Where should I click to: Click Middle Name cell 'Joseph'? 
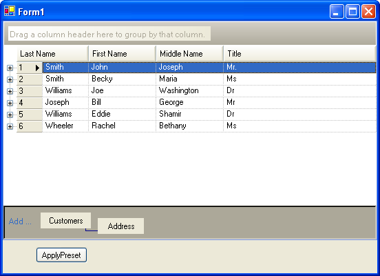pos(190,68)
